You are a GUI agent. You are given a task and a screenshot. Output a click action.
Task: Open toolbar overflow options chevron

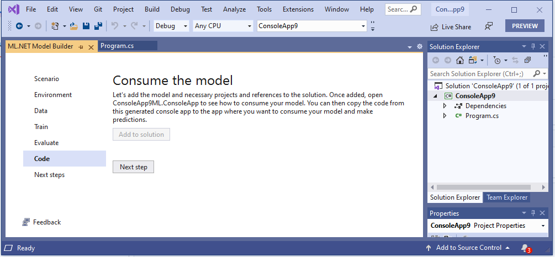tap(373, 26)
